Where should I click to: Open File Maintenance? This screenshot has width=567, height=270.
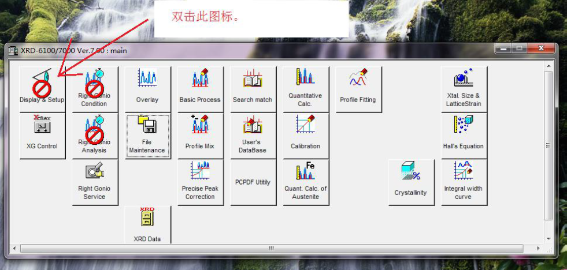point(148,136)
